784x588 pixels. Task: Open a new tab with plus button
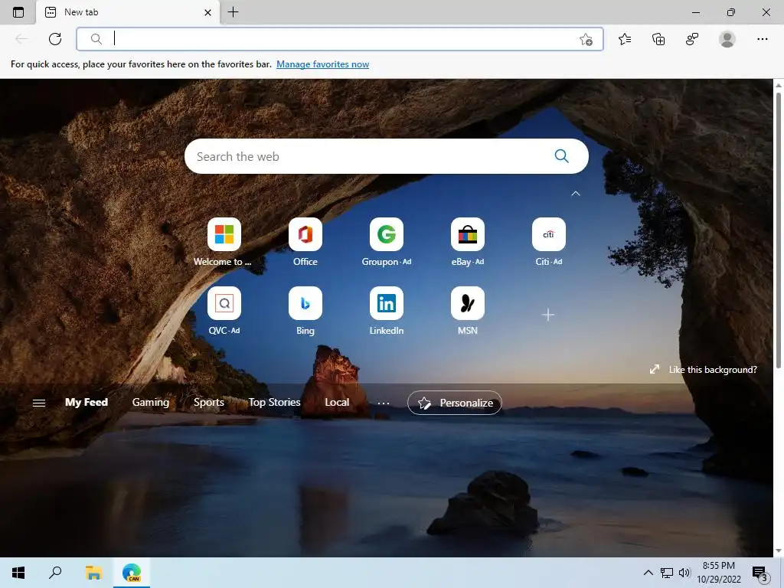click(233, 12)
